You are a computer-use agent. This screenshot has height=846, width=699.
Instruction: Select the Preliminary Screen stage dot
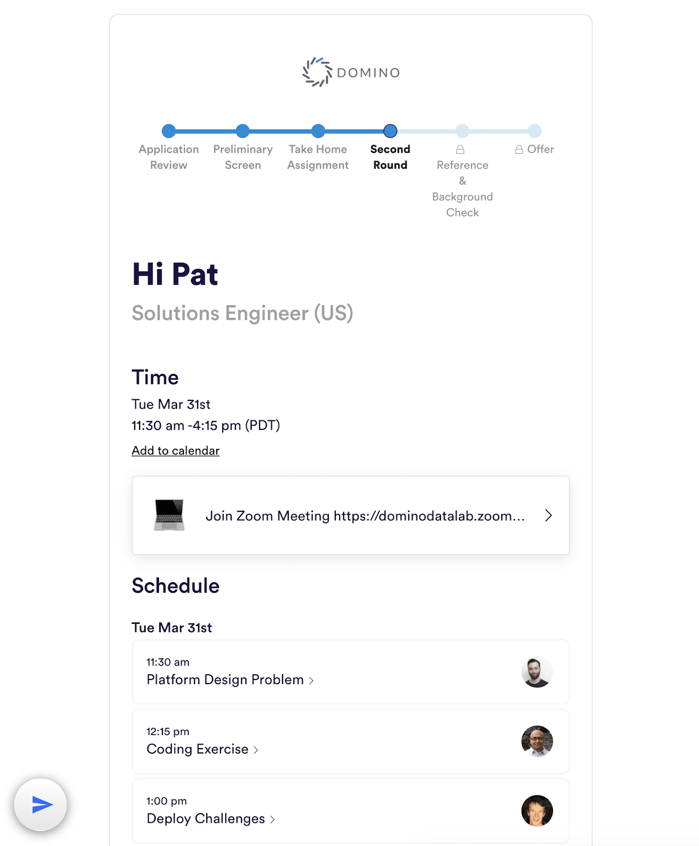coord(243,131)
